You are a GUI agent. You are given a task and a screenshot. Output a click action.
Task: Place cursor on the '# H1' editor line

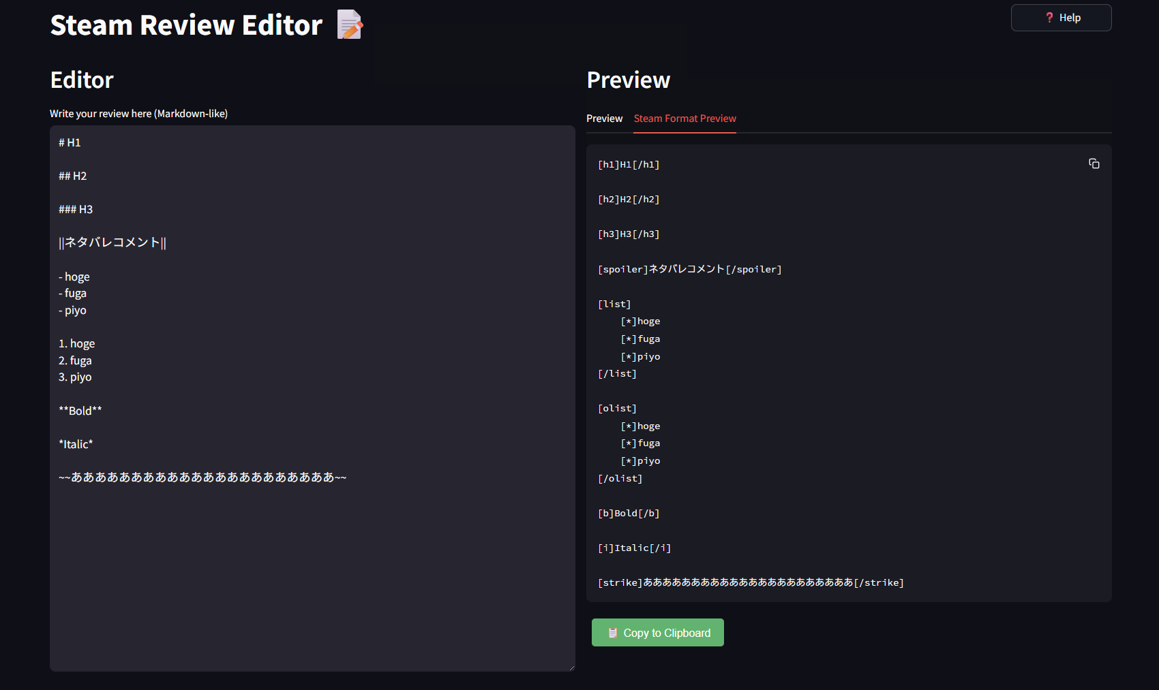pyautogui.click(x=70, y=142)
